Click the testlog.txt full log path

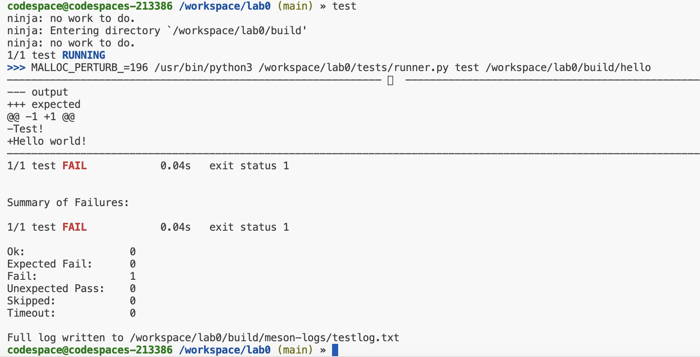coord(265,338)
